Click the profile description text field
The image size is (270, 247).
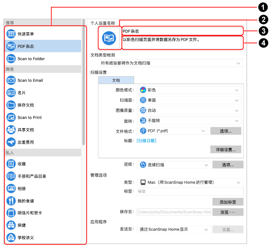click(182, 43)
